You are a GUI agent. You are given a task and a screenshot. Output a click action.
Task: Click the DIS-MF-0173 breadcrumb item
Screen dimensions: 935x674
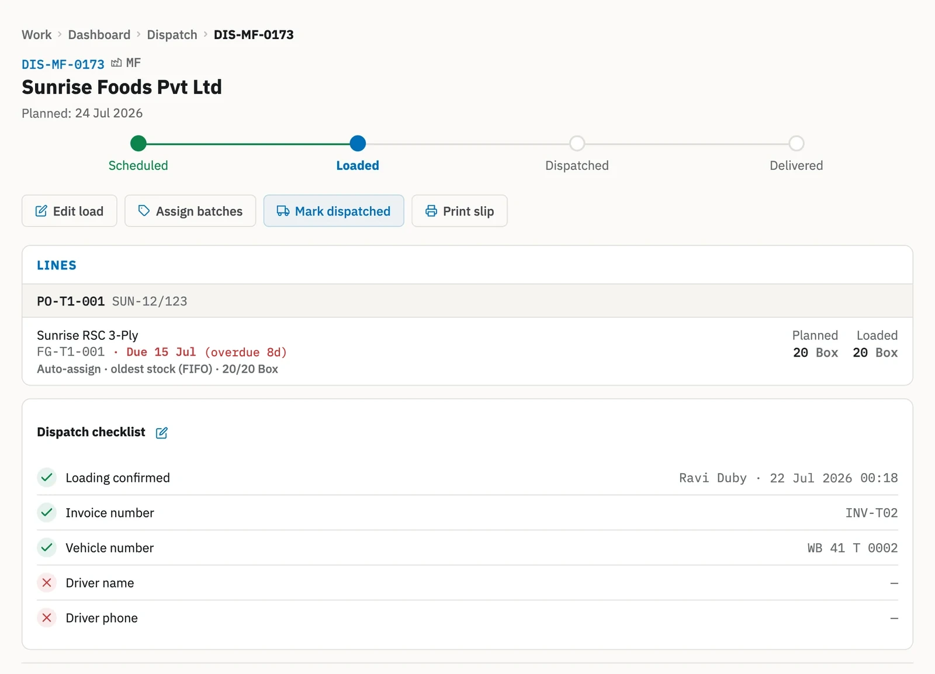click(x=254, y=34)
